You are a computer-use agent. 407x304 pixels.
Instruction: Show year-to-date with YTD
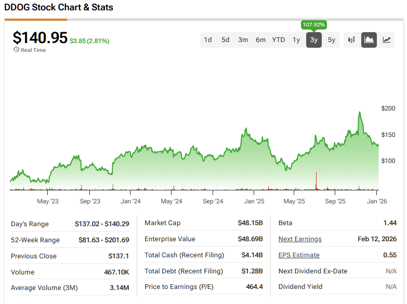(279, 40)
